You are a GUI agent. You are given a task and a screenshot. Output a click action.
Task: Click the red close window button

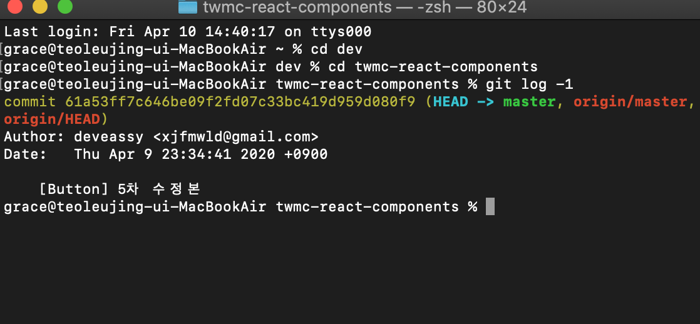(15, 6)
